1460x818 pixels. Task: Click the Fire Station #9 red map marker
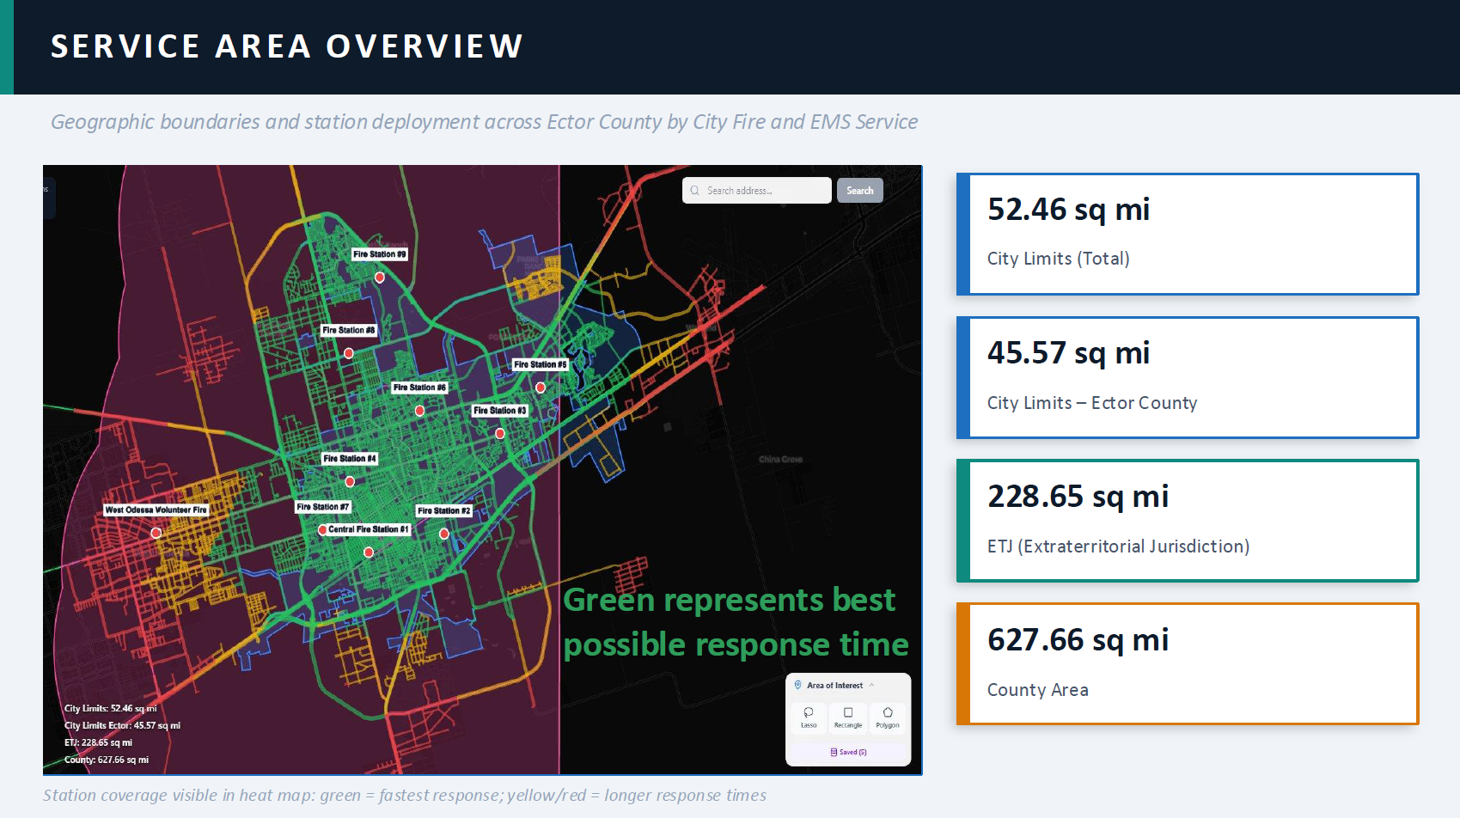tap(380, 278)
